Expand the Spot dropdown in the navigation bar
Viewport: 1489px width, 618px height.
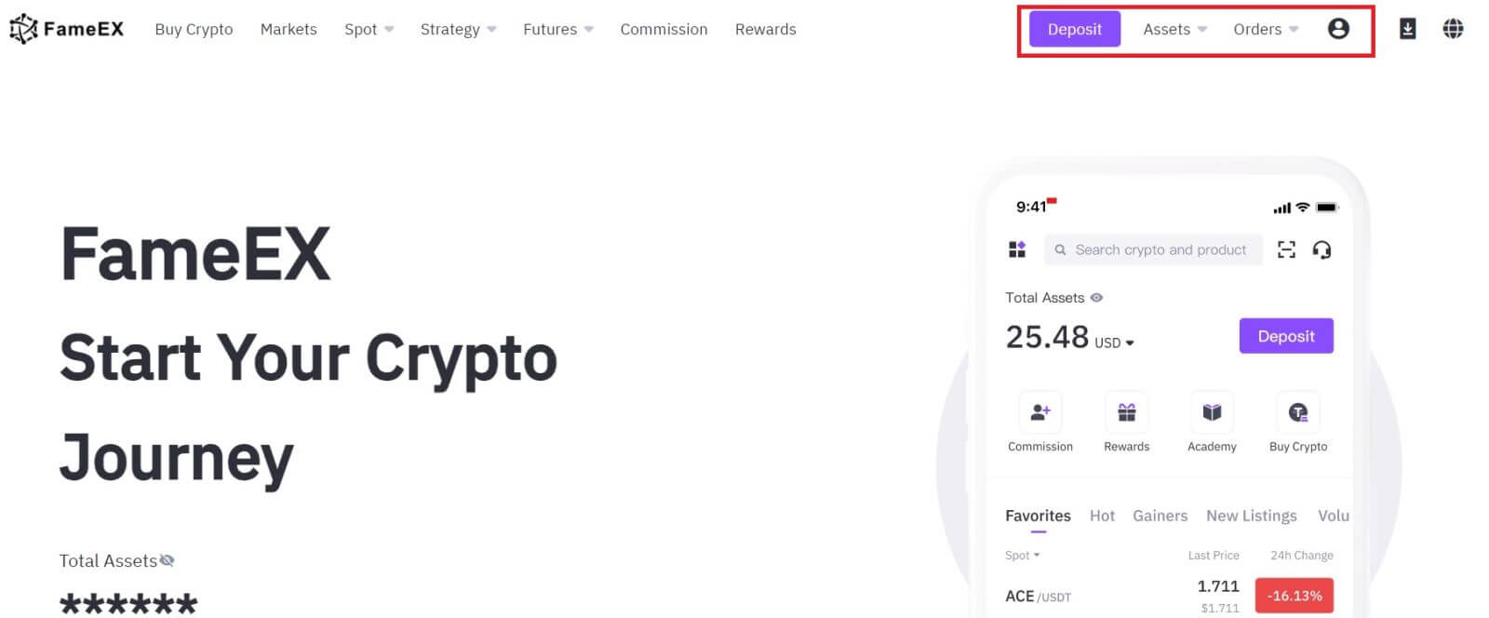tap(369, 29)
